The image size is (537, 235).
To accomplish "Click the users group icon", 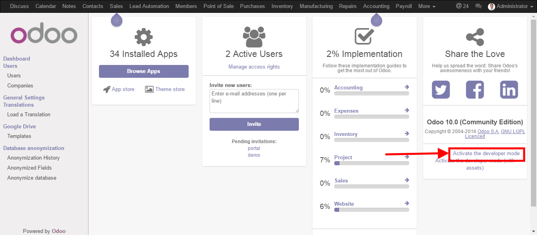I will coord(254,37).
